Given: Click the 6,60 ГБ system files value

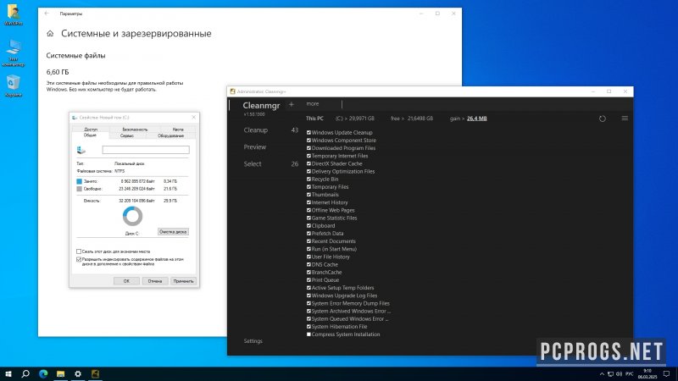Looking at the screenshot, I should pyautogui.click(x=58, y=72).
